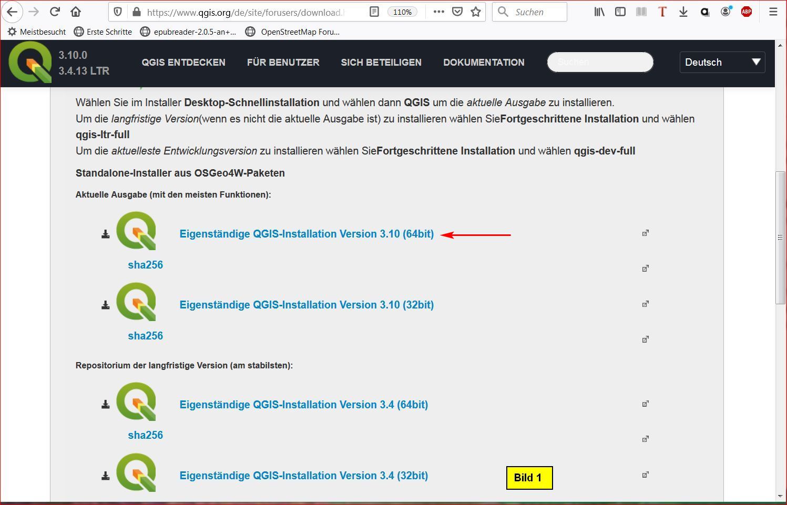The width and height of the screenshot is (787, 505).
Task: Open the DOKUMENTATION menu item
Action: 484,62
